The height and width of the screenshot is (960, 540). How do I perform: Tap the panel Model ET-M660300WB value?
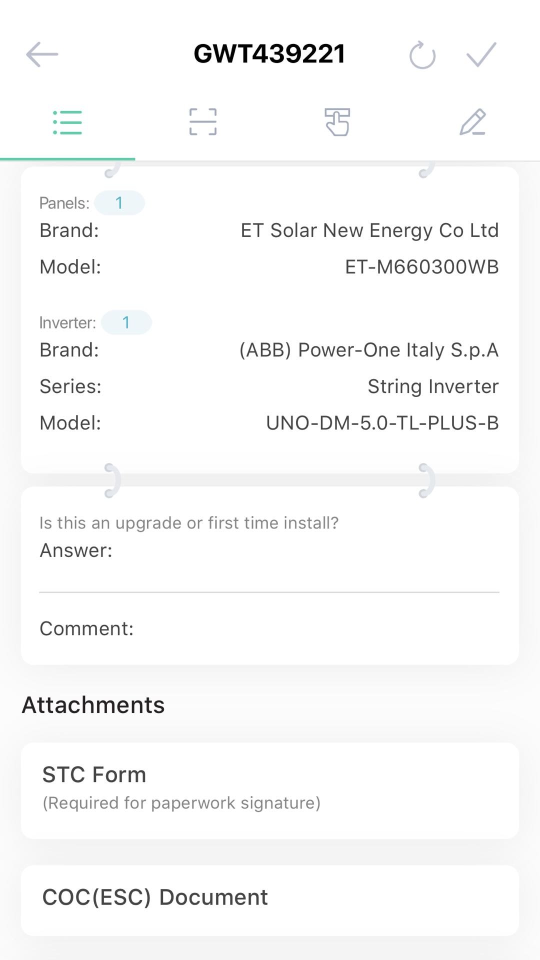coord(421,267)
